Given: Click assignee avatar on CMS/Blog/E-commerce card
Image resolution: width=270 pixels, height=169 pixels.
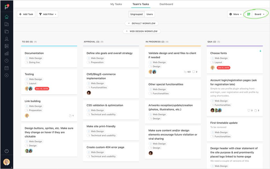Looking at the screenshot, I should pos(89,93).
